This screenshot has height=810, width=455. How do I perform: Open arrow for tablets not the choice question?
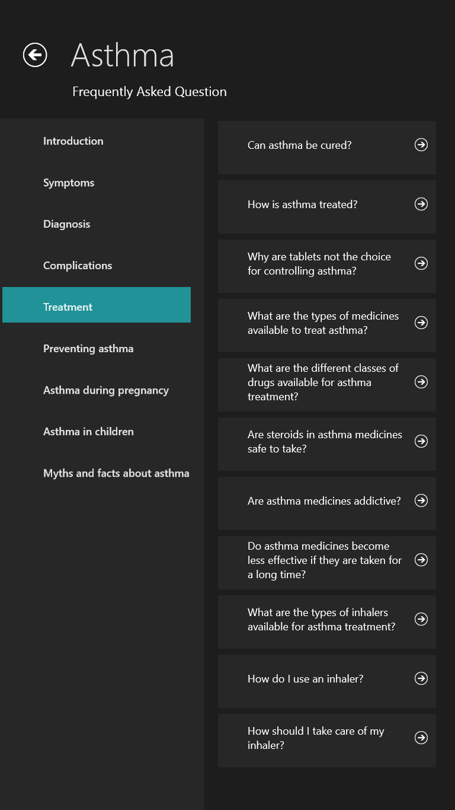coord(421,263)
